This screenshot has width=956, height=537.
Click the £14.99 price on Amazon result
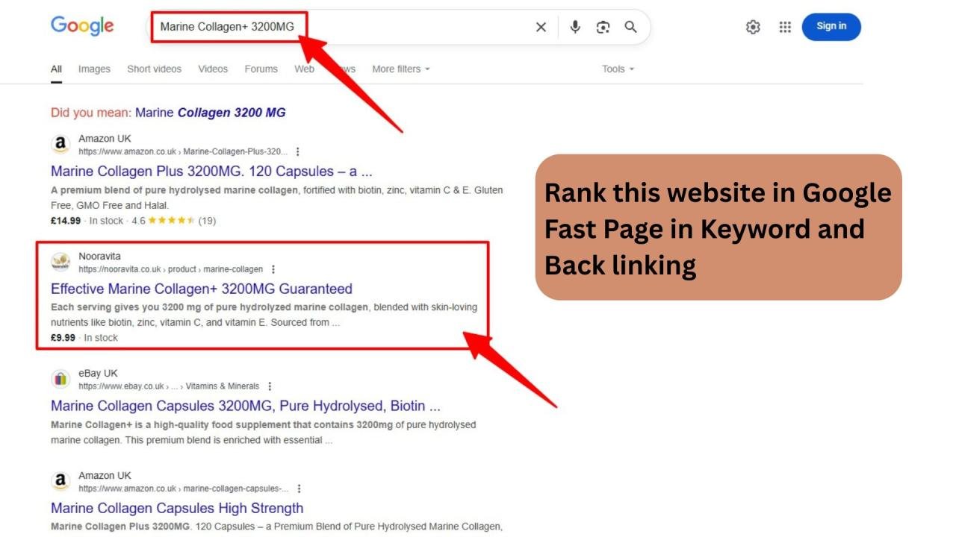(x=66, y=221)
